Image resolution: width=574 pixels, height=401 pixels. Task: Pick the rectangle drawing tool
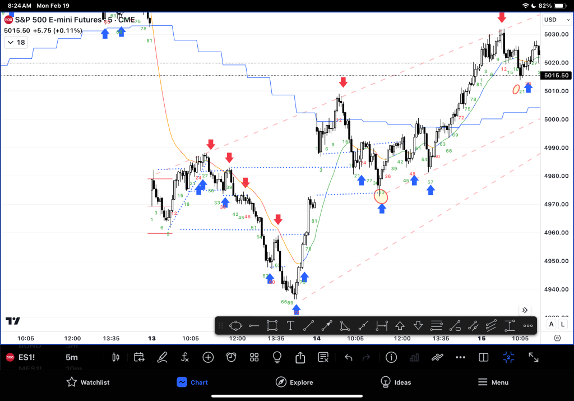coord(272,325)
